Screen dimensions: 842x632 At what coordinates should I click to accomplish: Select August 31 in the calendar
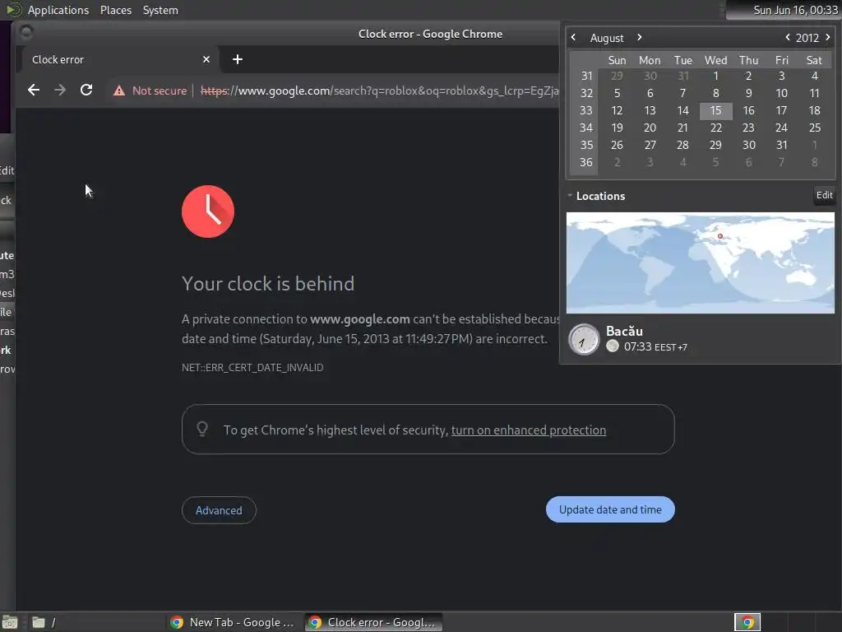click(781, 145)
